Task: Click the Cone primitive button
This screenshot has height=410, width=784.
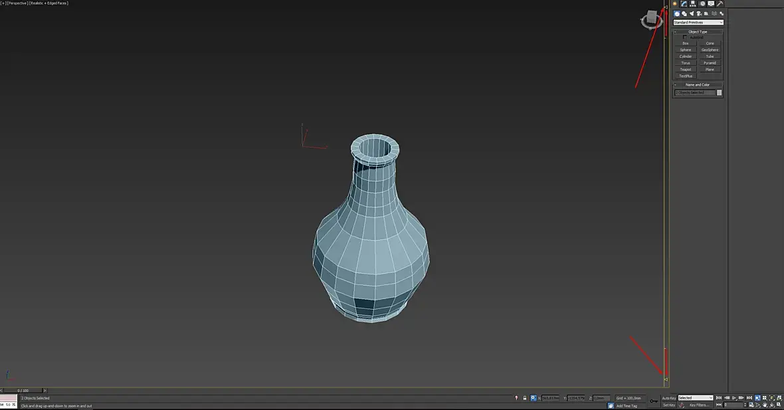Action: tap(710, 43)
